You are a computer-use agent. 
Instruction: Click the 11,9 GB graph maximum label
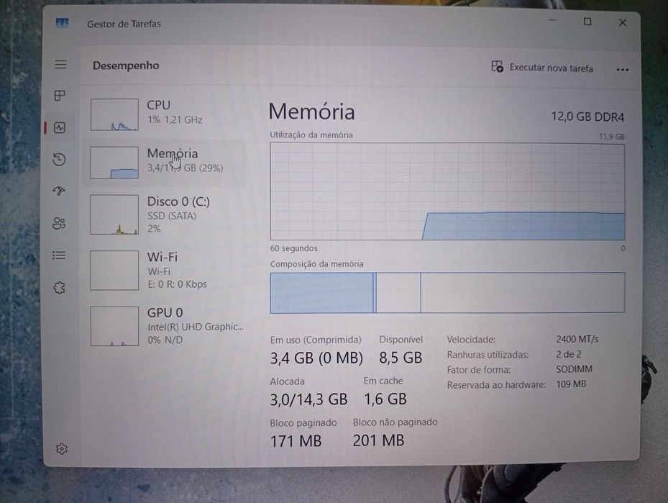coord(612,137)
